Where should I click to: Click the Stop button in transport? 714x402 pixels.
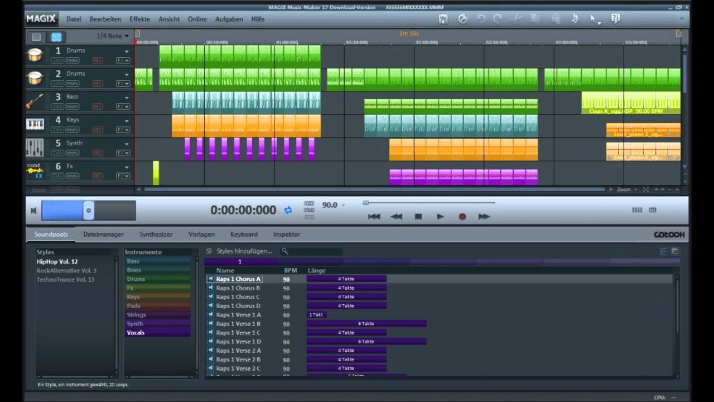click(x=418, y=217)
